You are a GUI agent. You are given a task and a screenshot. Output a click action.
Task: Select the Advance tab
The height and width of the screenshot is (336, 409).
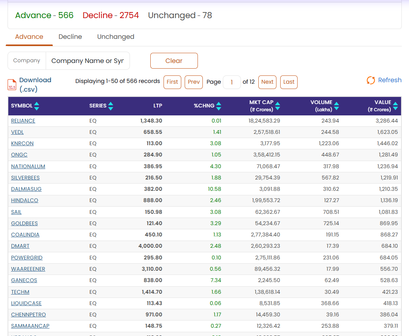pyautogui.click(x=29, y=37)
